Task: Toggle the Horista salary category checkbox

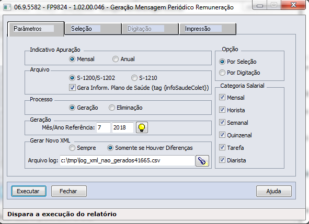Action: pos(222,110)
